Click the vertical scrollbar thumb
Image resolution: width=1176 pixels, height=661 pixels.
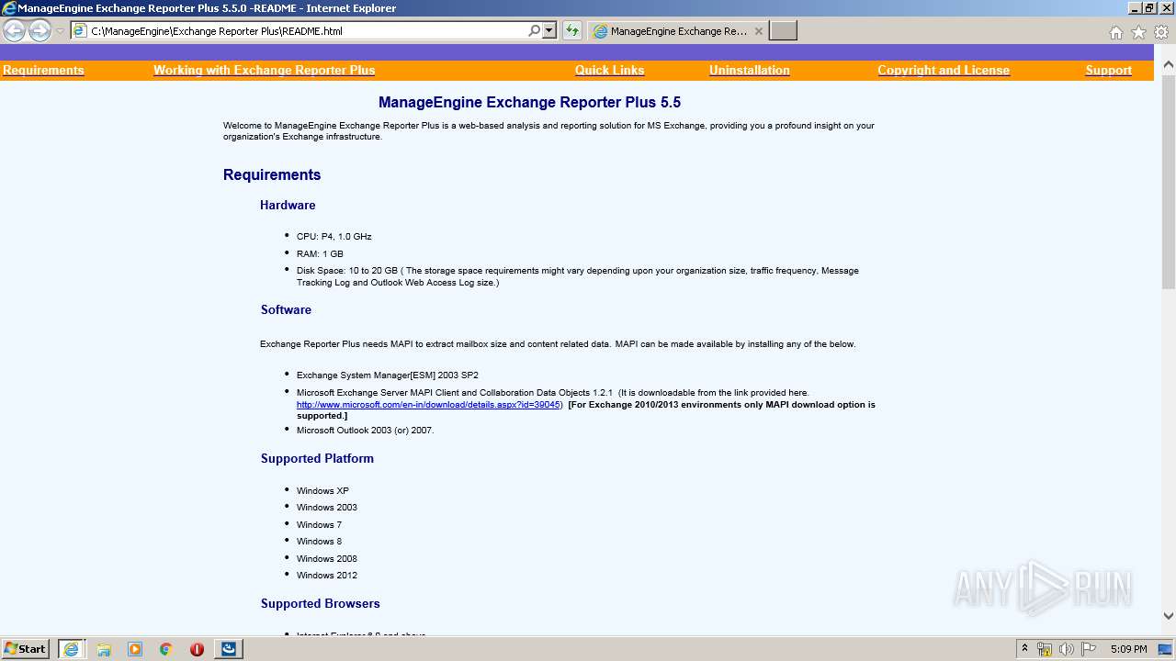[1169, 182]
